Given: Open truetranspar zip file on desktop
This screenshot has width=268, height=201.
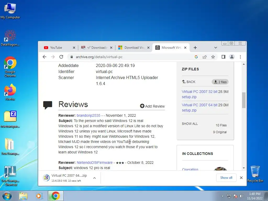Looking at the screenshot, I should click(x=10, y=119).
